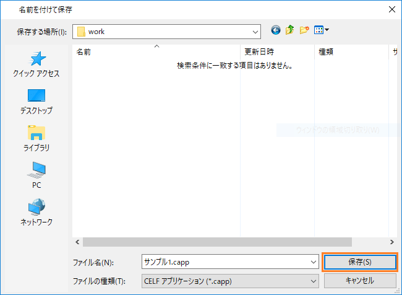Image resolution: width=402 pixels, height=295 pixels.
Task: Sort by the 更新日時 column header
Action: tap(276, 53)
